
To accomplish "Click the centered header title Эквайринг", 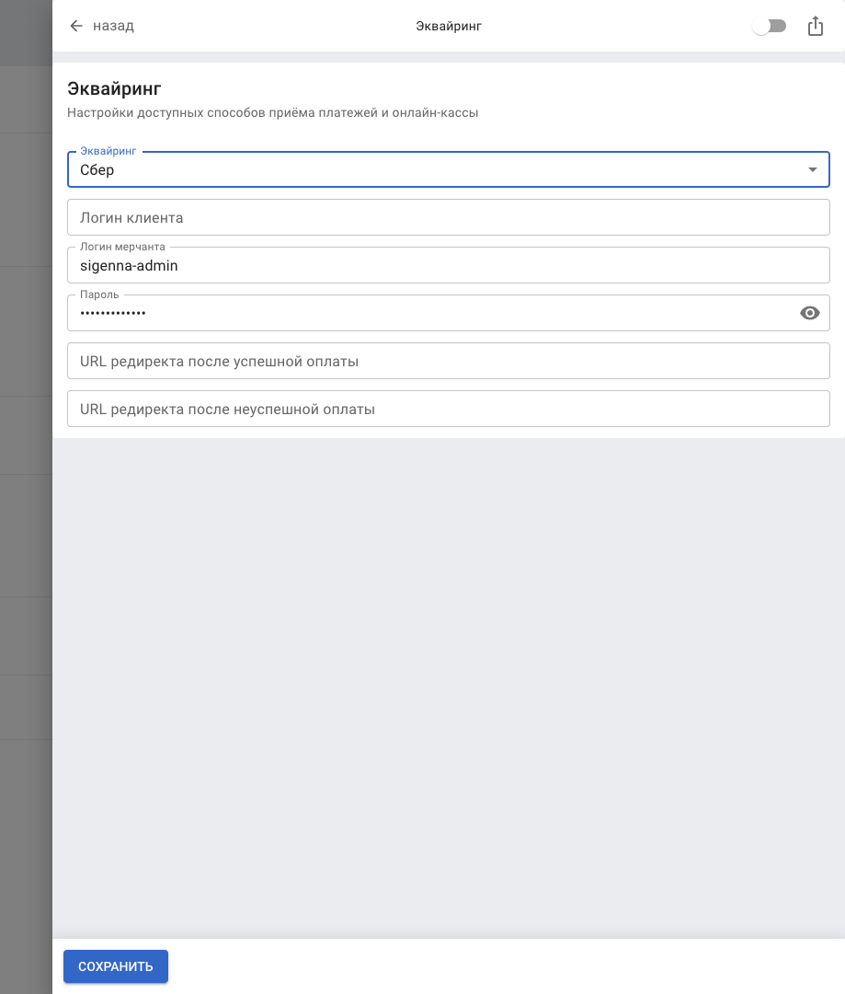I will coord(449,27).
